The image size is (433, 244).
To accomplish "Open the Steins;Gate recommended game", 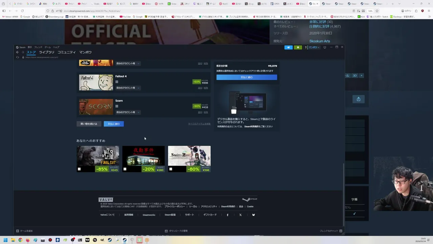I will click(189, 159).
